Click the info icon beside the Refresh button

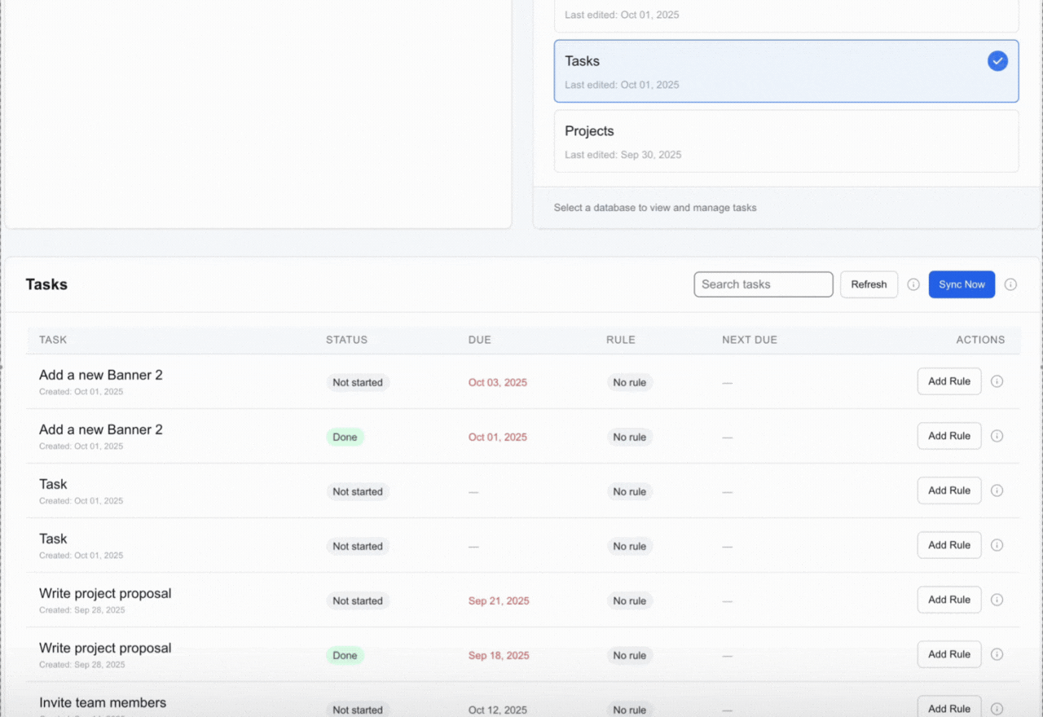(913, 284)
